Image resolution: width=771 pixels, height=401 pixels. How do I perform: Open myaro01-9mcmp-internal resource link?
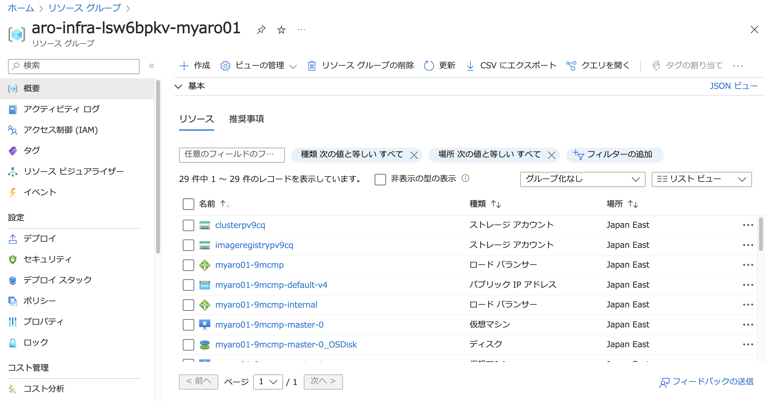[266, 304]
